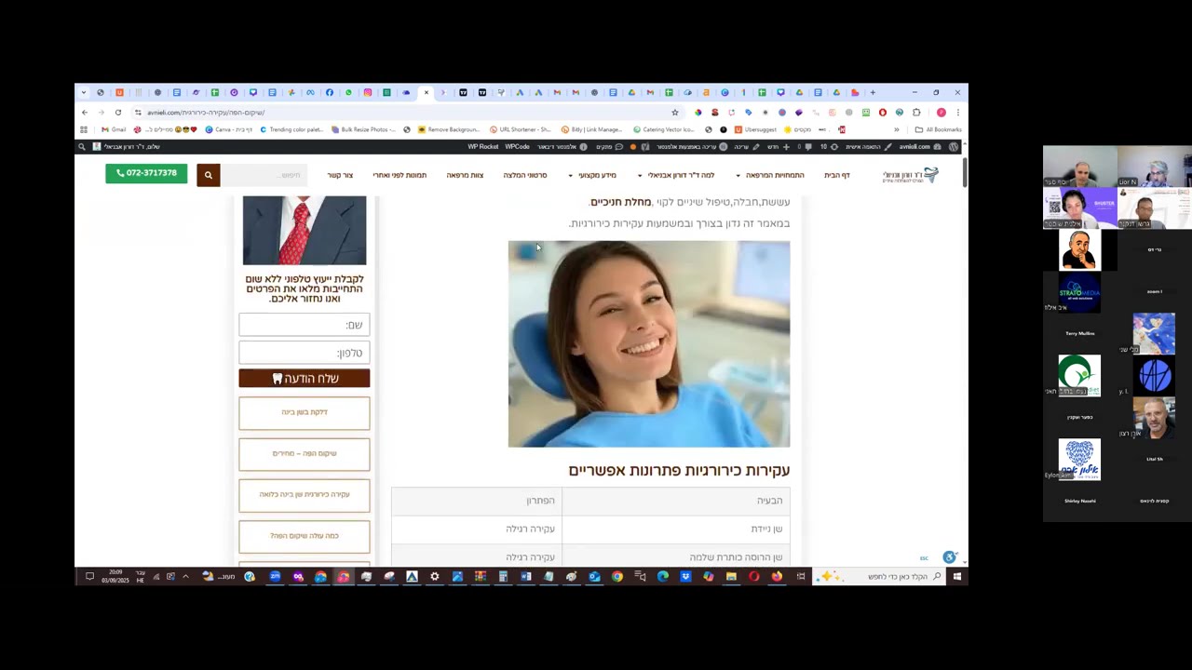
Task: Open the צור קשר menu item
Action: point(340,175)
